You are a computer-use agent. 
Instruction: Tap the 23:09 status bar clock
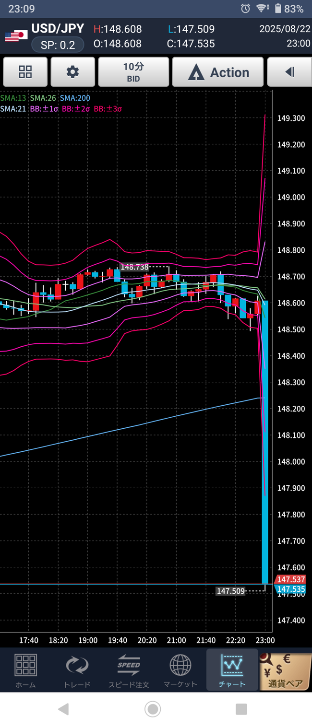click(22, 9)
